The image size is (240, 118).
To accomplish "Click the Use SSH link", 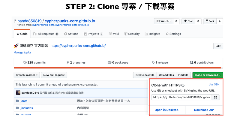I will [x=214, y=84].
